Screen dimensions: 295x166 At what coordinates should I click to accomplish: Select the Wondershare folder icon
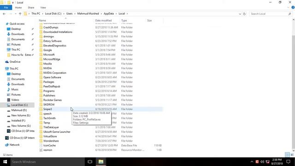(x=41, y=141)
